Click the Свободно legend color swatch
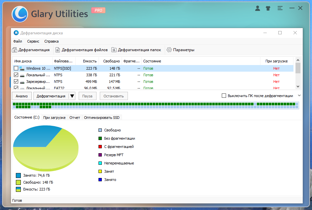The image size is (312, 210). click(100, 130)
